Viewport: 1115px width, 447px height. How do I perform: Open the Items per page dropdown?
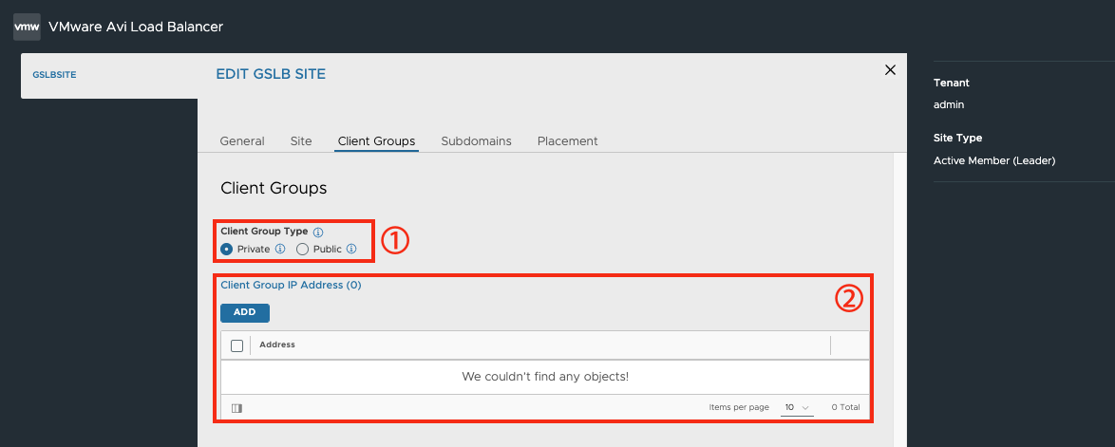pos(797,408)
